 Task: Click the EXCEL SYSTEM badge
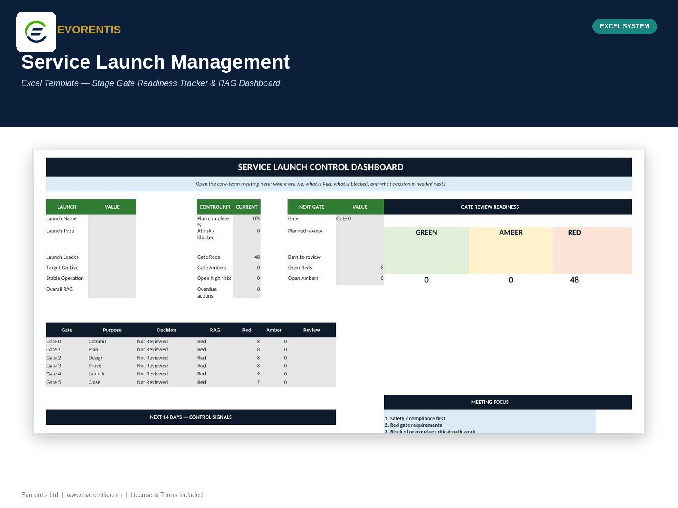625,26
